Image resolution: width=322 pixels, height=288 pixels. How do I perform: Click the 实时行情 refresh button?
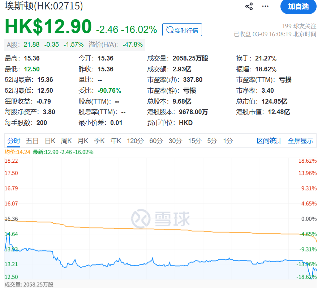182,30
